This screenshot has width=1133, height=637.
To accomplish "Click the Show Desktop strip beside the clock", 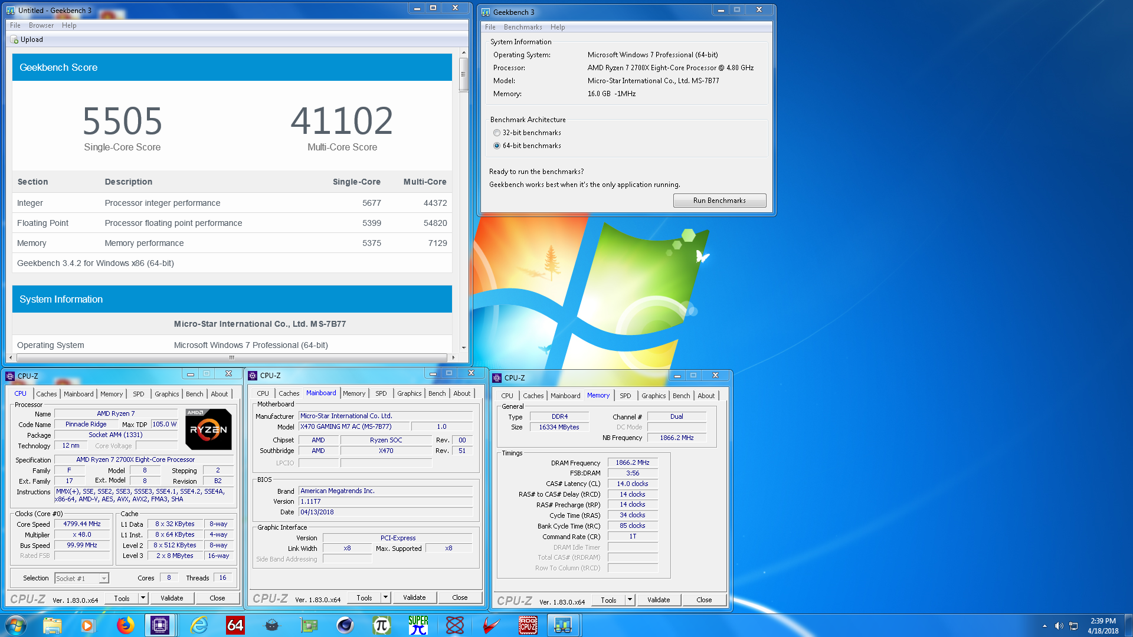I will [x=1128, y=625].
